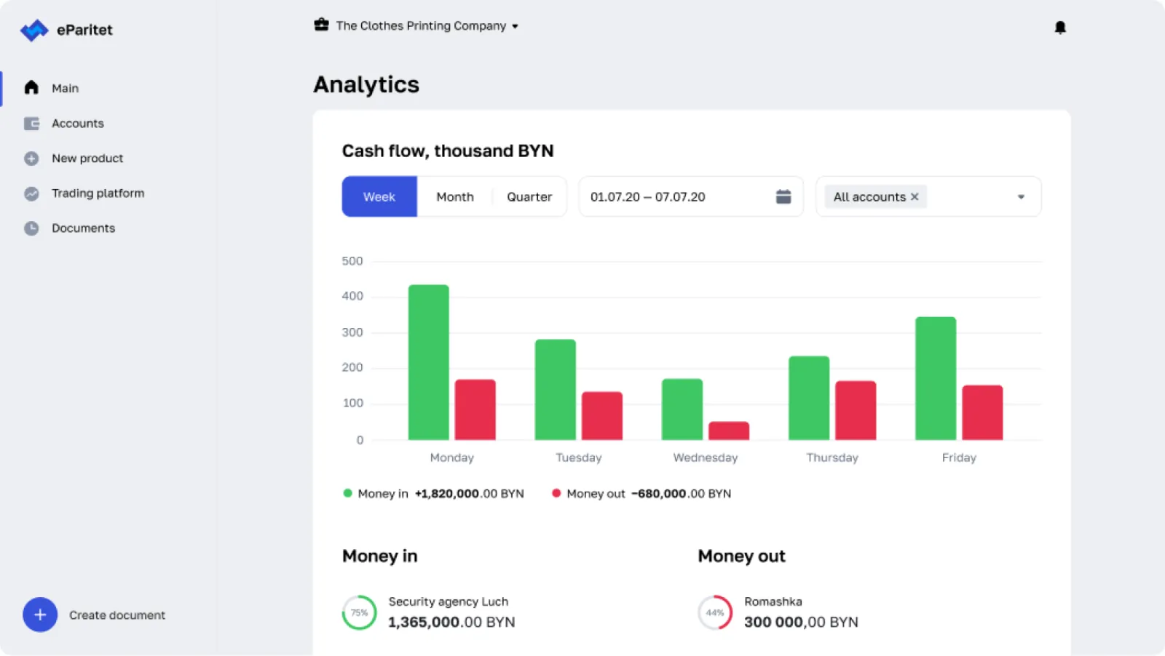Click Monday's green money-in bar

428,362
